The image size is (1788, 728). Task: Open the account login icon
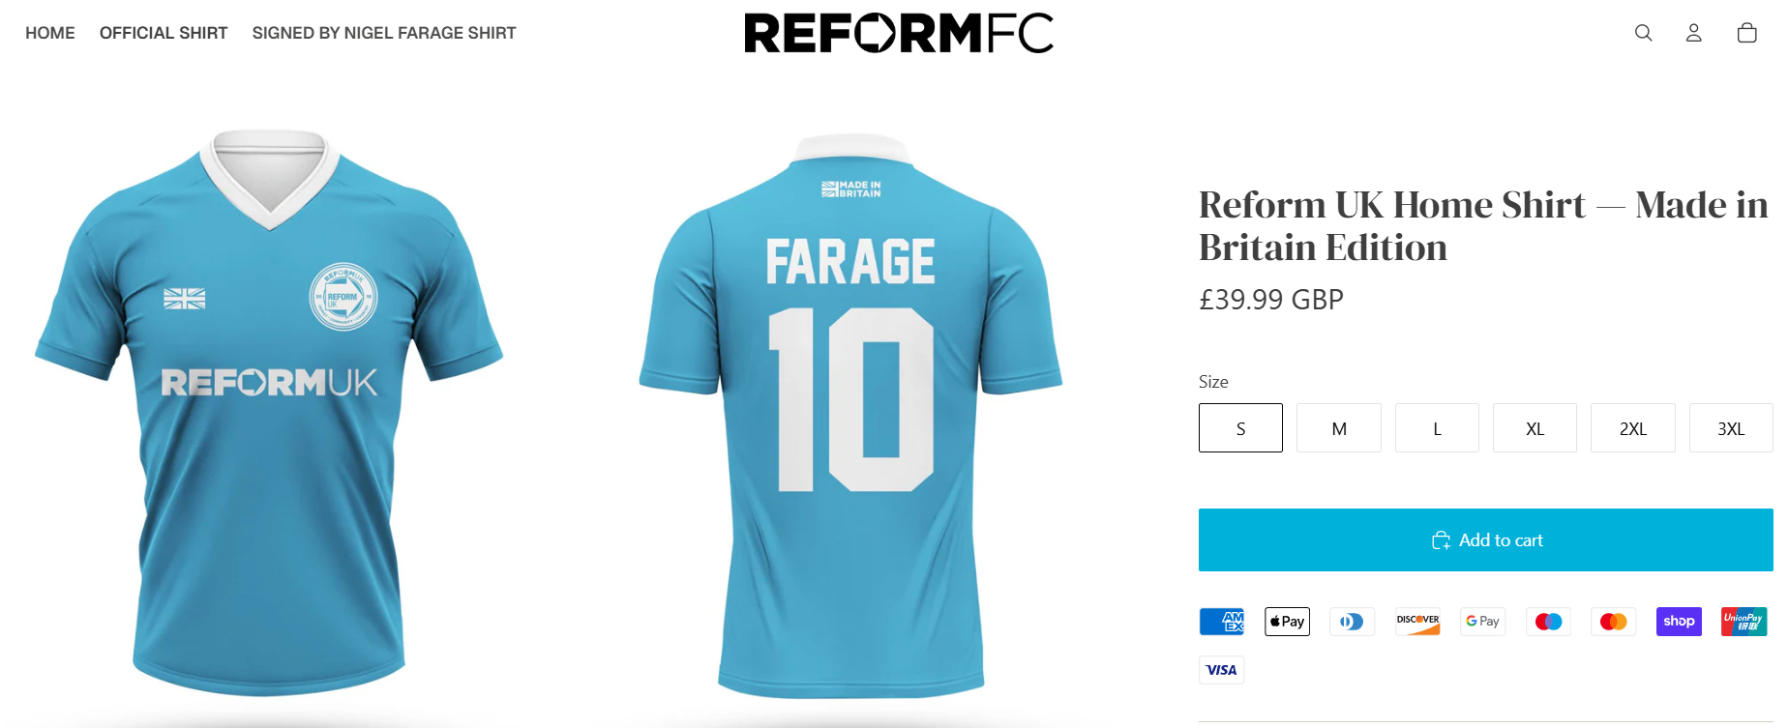pyautogui.click(x=1693, y=33)
